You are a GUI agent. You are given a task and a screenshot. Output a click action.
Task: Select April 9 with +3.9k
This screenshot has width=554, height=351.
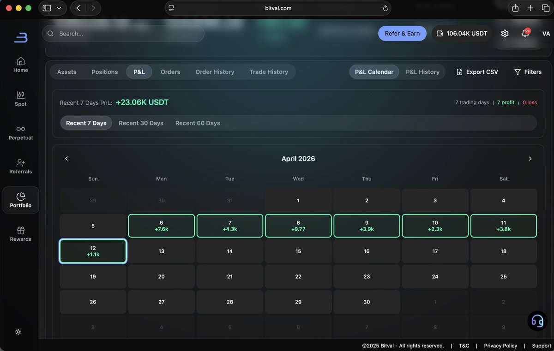tap(367, 226)
